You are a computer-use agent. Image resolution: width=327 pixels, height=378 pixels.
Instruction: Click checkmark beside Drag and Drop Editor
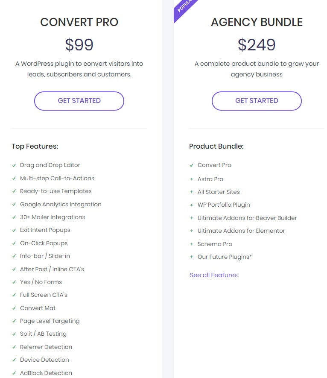(14, 165)
